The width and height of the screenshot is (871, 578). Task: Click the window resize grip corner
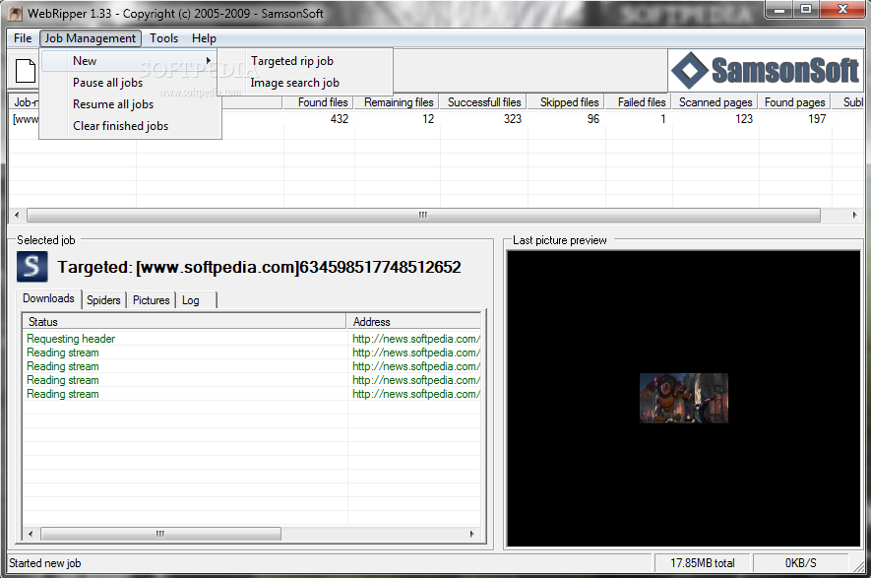point(859,566)
